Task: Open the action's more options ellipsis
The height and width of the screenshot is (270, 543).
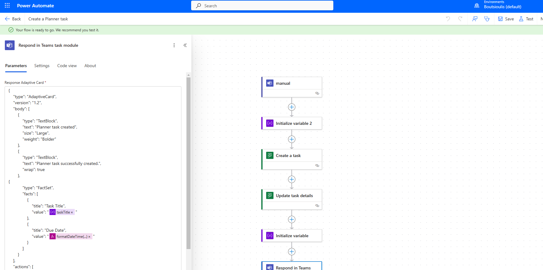Action: point(174,45)
